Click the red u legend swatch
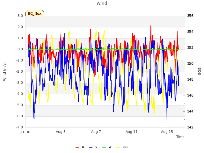Screen dimensions: 204x153 coord(77,147)
